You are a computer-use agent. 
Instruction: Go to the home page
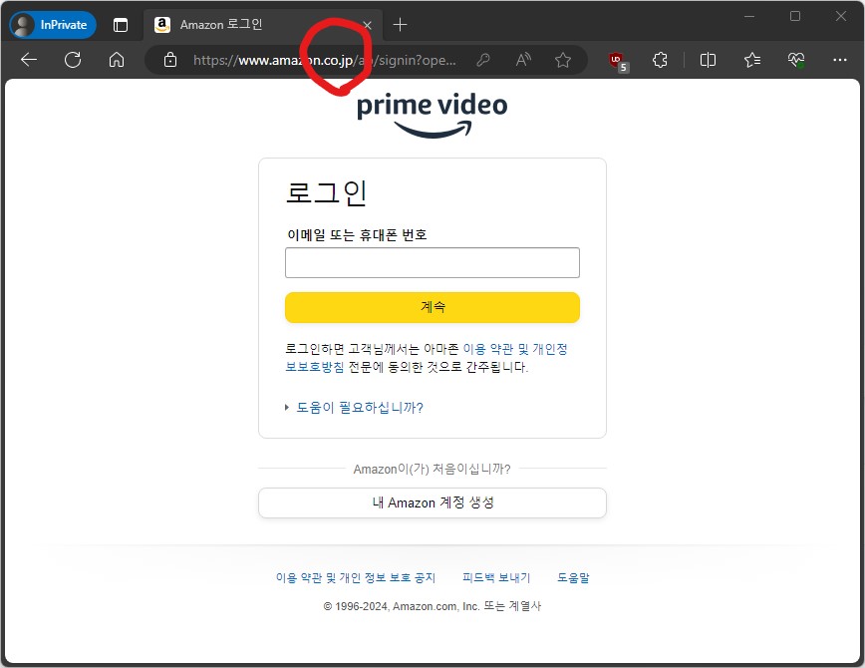click(x=117, y=60)
